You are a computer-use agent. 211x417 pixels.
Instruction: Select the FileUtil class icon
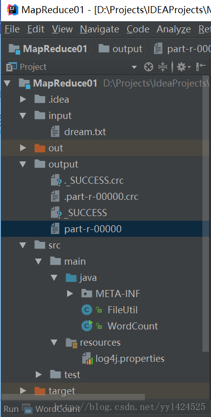[x=86, y=310]
